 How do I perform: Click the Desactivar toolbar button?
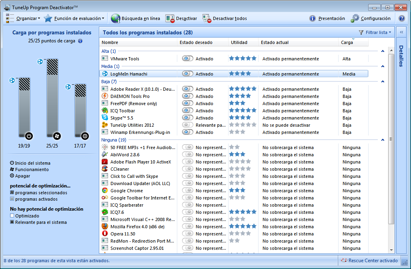[x=181, y=18]
